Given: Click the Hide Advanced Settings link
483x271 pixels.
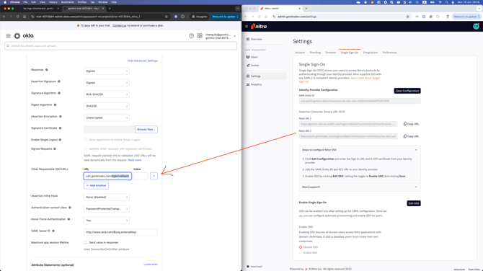Looking at the screenshot, I should click(x=142, y=61).
